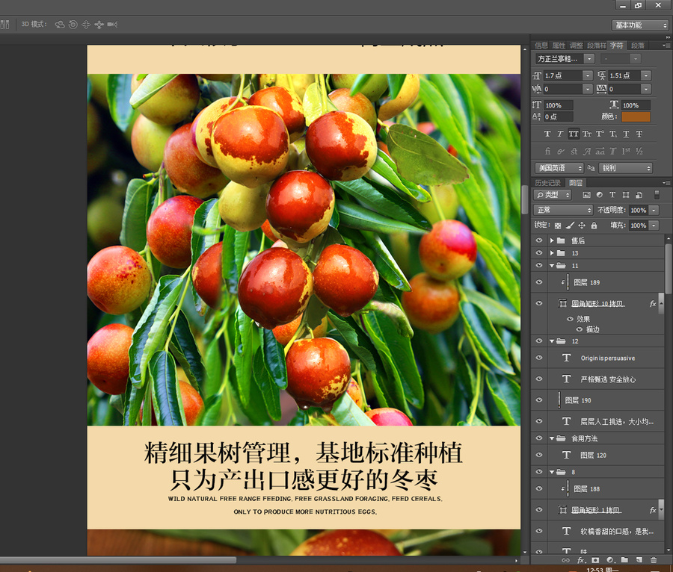The height and width of the screenshot is (572, 673).
Task: Switch to the 段落 tab
Action: coord(638,46)
